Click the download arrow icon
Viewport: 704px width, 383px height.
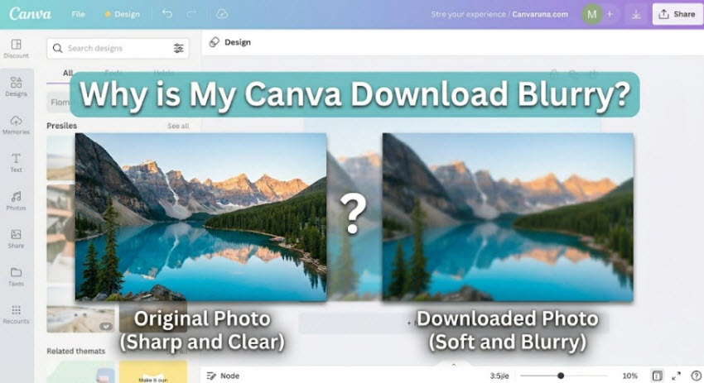(636, 15)
